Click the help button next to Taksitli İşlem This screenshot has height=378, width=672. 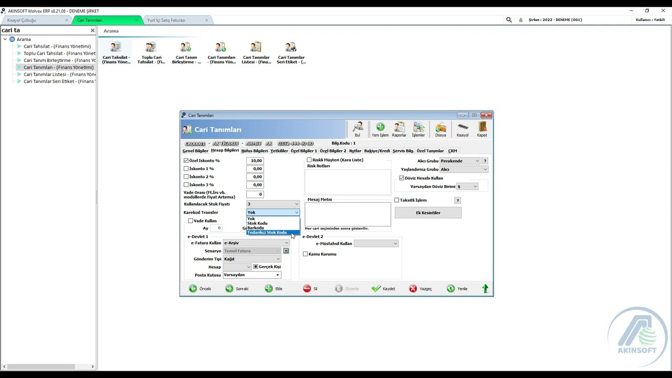coord(457,200)
